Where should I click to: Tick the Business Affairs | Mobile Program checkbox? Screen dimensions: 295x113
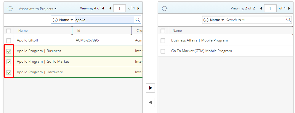(163, 41)
